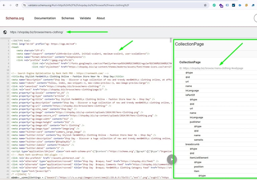Select the position property row
Viewport: 257px width, 180px height.
(x=216, y=167)
